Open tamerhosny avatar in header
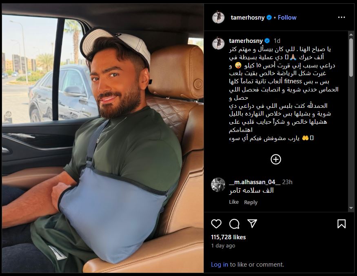 click(x=218, y=17)
